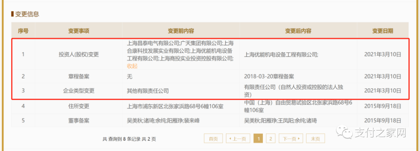This screenshot has width=420, height=151.
Task: Click 2015年9月18日 date in 住所变更 row
Action: coord(383,106)
